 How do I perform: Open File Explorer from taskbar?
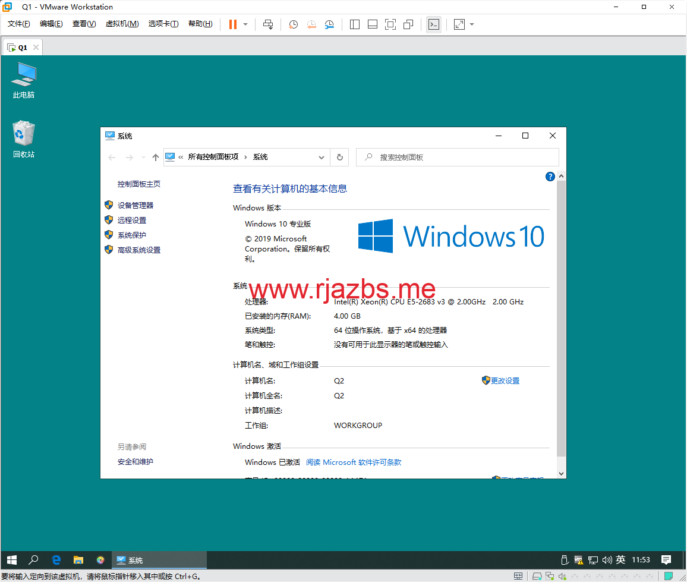(78, 560)
